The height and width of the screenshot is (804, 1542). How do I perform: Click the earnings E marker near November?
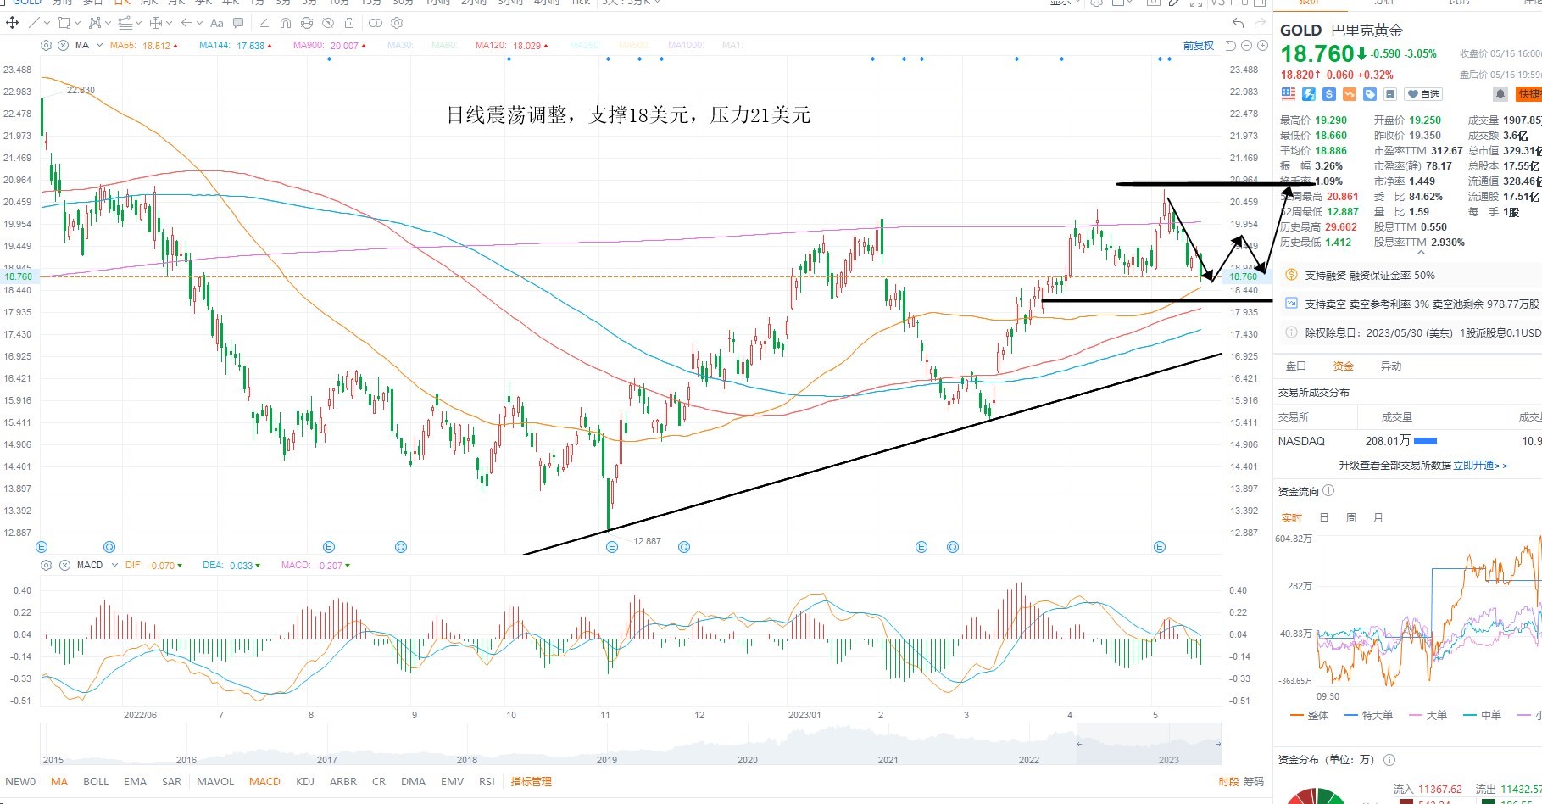[612, 547]
